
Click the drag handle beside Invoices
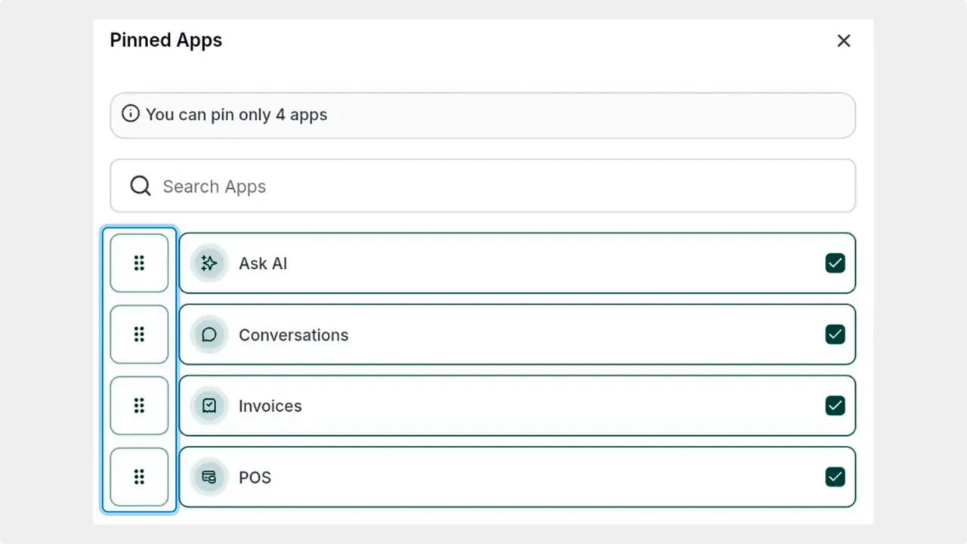tap(139, 406)
